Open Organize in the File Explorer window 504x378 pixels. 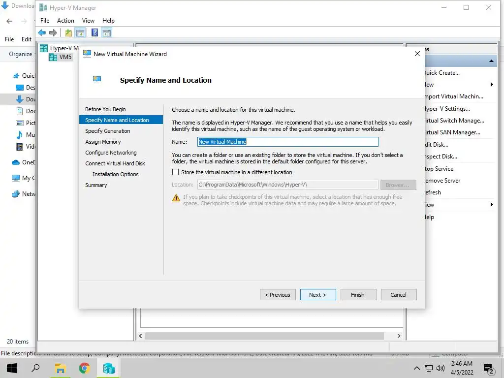(x=22, y=54)
